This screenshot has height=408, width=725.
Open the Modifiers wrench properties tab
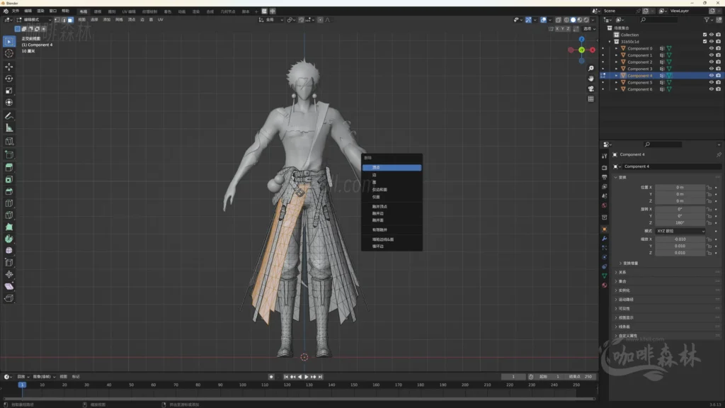(604, 239)
